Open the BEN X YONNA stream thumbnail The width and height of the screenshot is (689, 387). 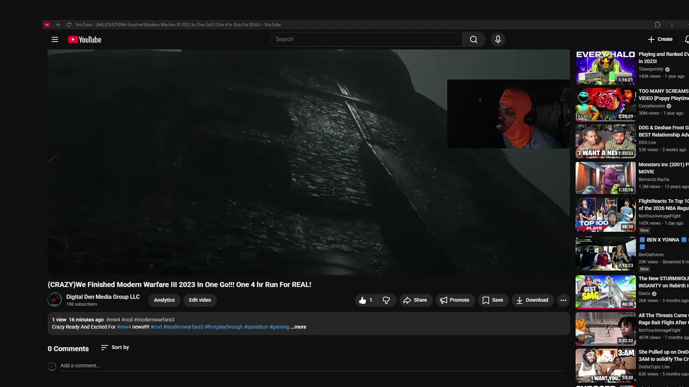[606, 253]
